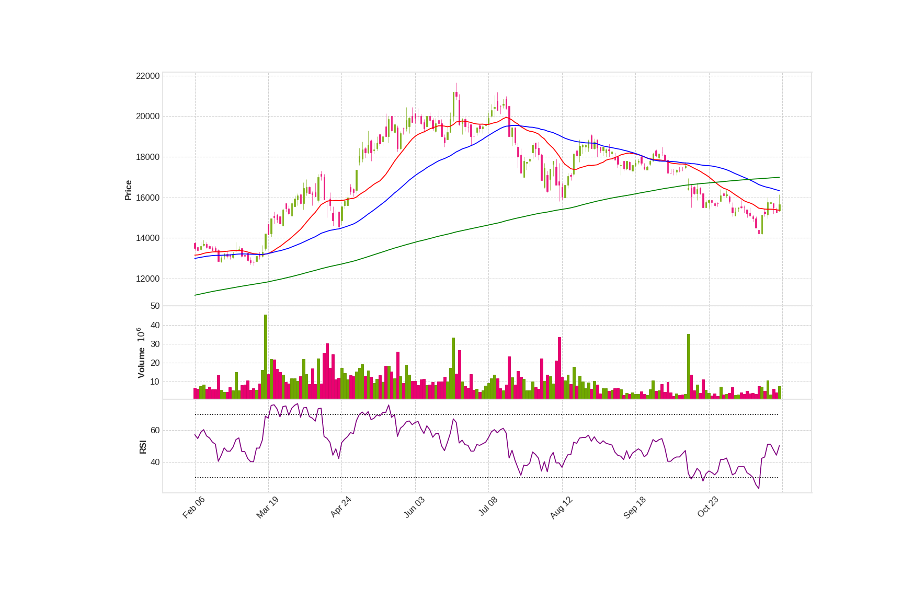This screenshot has height=601, width=902.
Task: Click the RSI axis label 40
Action: (155, 463)
